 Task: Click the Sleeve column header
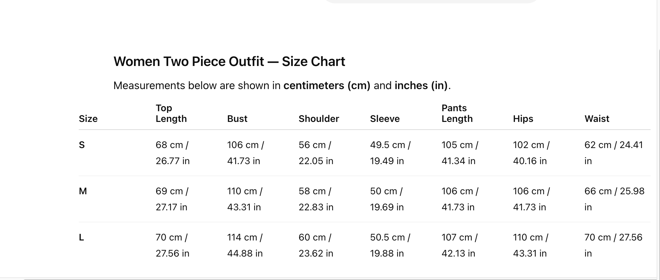[x=385, y=119]
